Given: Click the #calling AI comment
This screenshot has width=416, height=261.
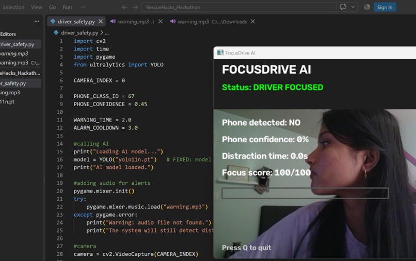Looking at the screenshot, I should (x=91, y=144).
